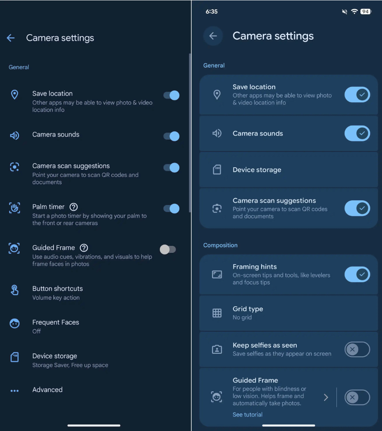Turn off the Framing hints toggle

pyautogui.click(x=357, y=275)
